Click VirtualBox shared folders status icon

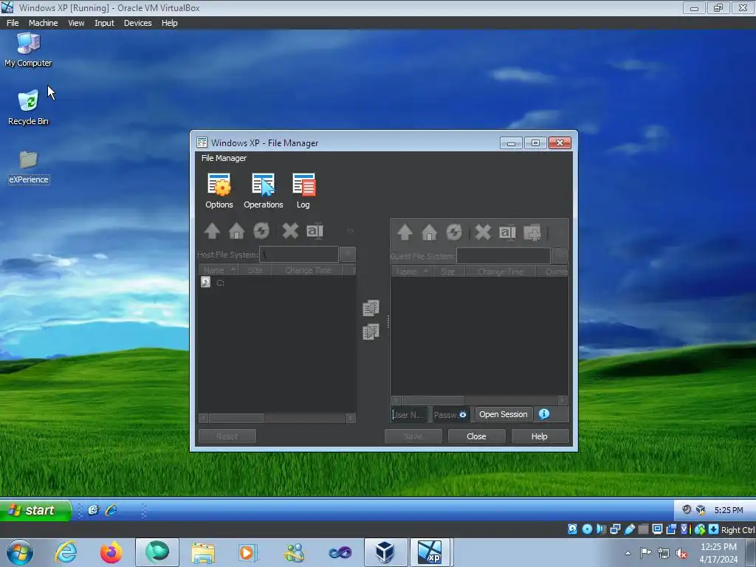coord(643,529)
